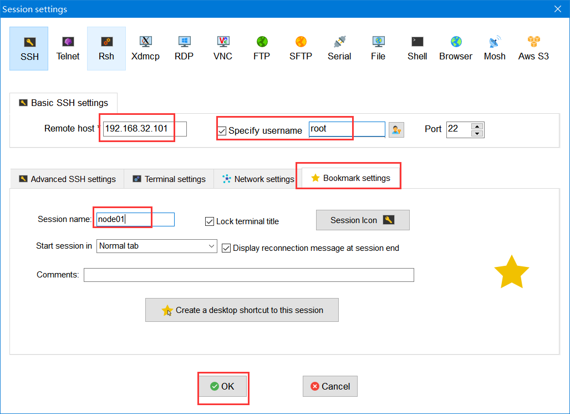Toggle Display reconnection message checkbox

226,248
